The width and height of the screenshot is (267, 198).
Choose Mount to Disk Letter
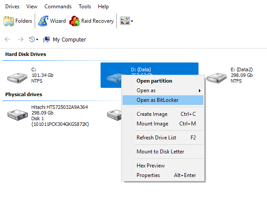pyautogui.click(x=163, y=152)
